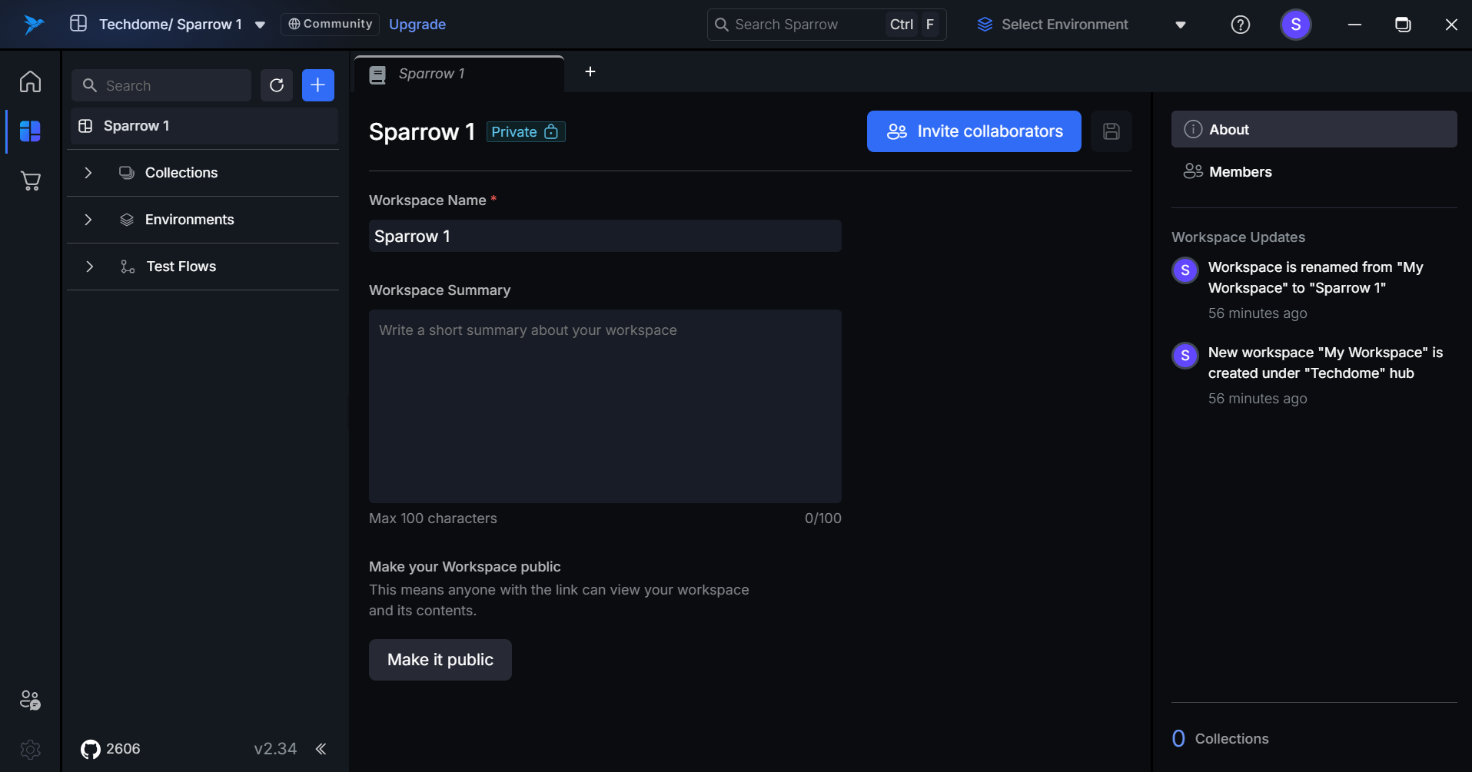The height and width of the screenshot is (772, 1472).
Task: Expand the Collections tree section
Action: [x=88, y=173]
